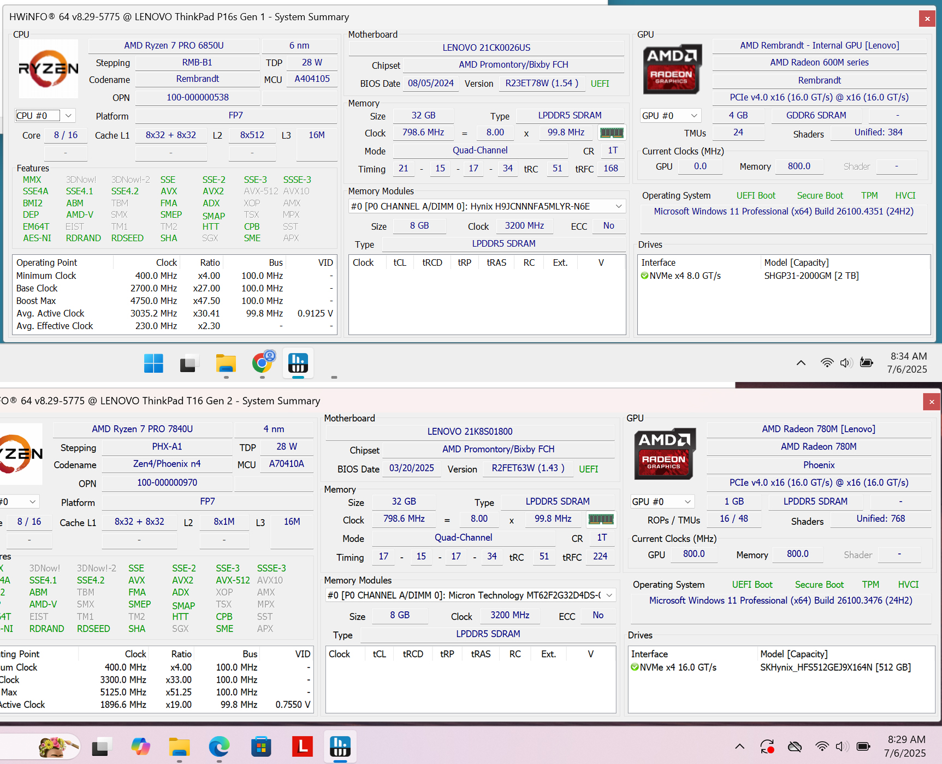This screenshot has width=942, height=764.
Task: Click Windows 11 Build 26100.3476 OS text
Action: (x=781, y=600)
